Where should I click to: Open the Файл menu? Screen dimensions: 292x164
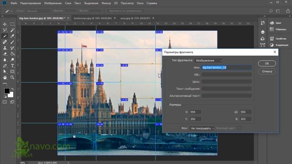(x=14, y=3)
